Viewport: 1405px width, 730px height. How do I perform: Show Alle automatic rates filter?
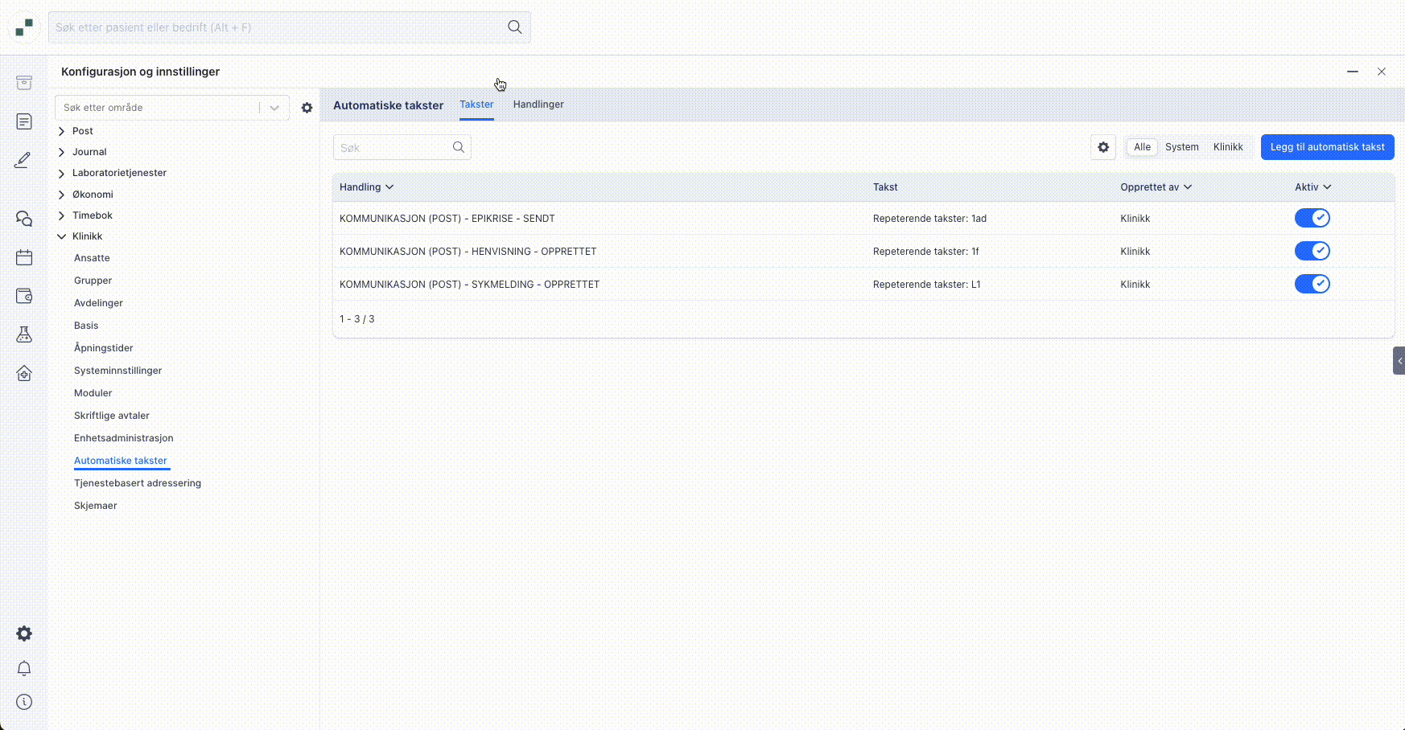(1142, 147)
